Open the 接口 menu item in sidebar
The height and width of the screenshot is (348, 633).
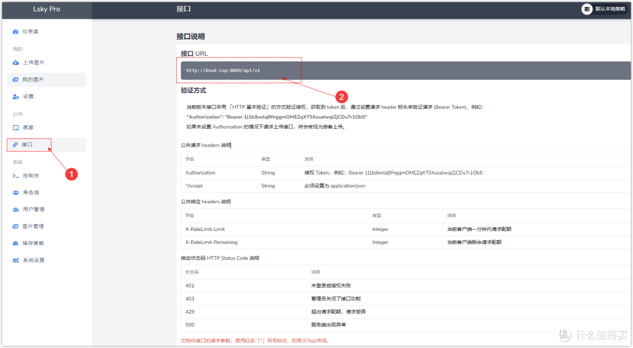coord(27,145)
